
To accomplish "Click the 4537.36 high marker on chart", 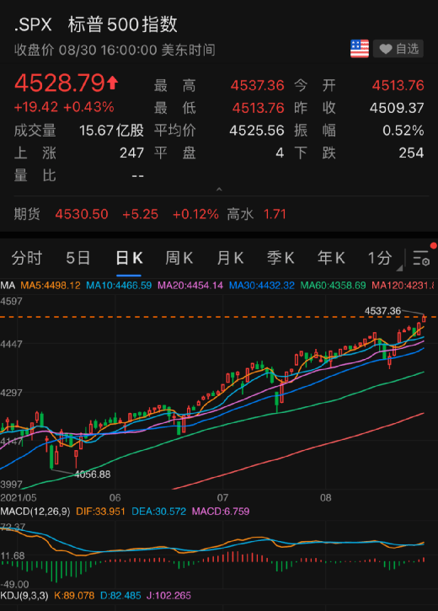I will [x=382, y=311].
